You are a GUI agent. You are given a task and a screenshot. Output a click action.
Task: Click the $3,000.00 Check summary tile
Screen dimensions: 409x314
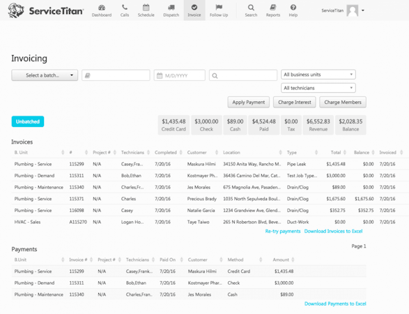coord(206,125)
